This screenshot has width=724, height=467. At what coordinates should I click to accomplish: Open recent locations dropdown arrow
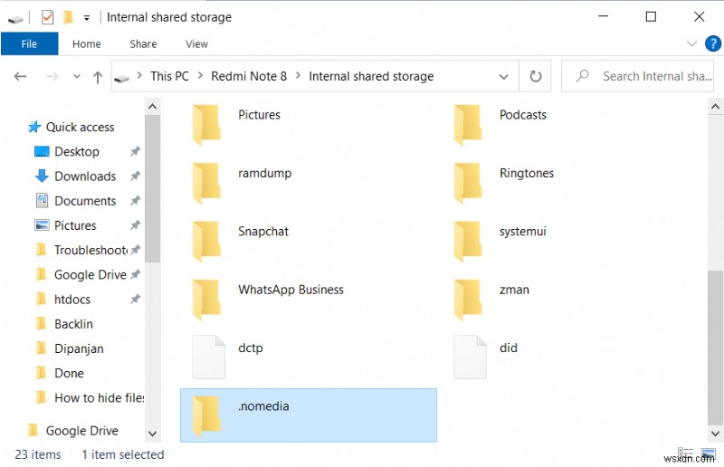[x=77, y=76]
